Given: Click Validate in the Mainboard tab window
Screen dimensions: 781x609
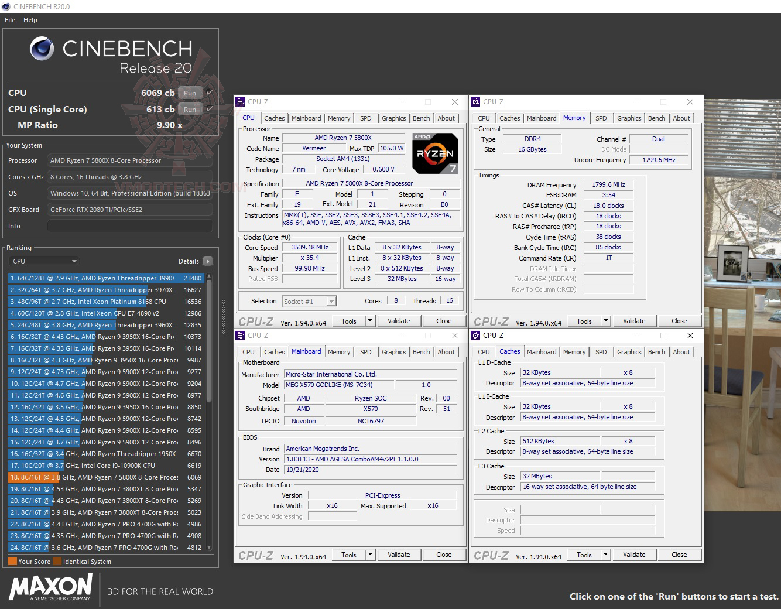Looking at the screenshot, I should [x=399, y=555].
